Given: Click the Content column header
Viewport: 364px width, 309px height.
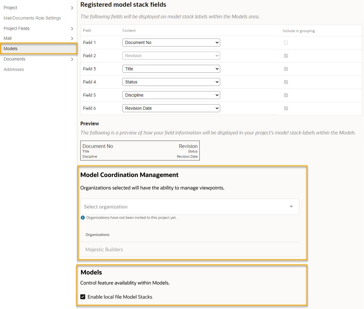Looking at the screenshot, I should pyautogui.click(x=129, y=31).
